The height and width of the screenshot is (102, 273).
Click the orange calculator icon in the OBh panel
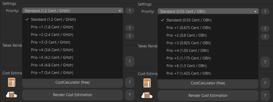click(147, 83)
